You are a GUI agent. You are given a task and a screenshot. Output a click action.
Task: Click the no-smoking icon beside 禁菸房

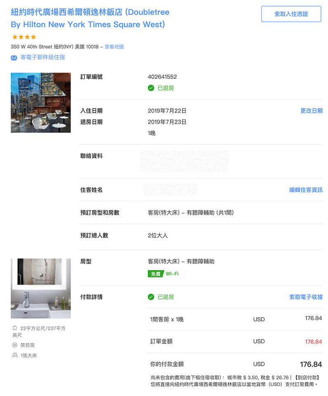pyautogui.click(x=15, y=345)
